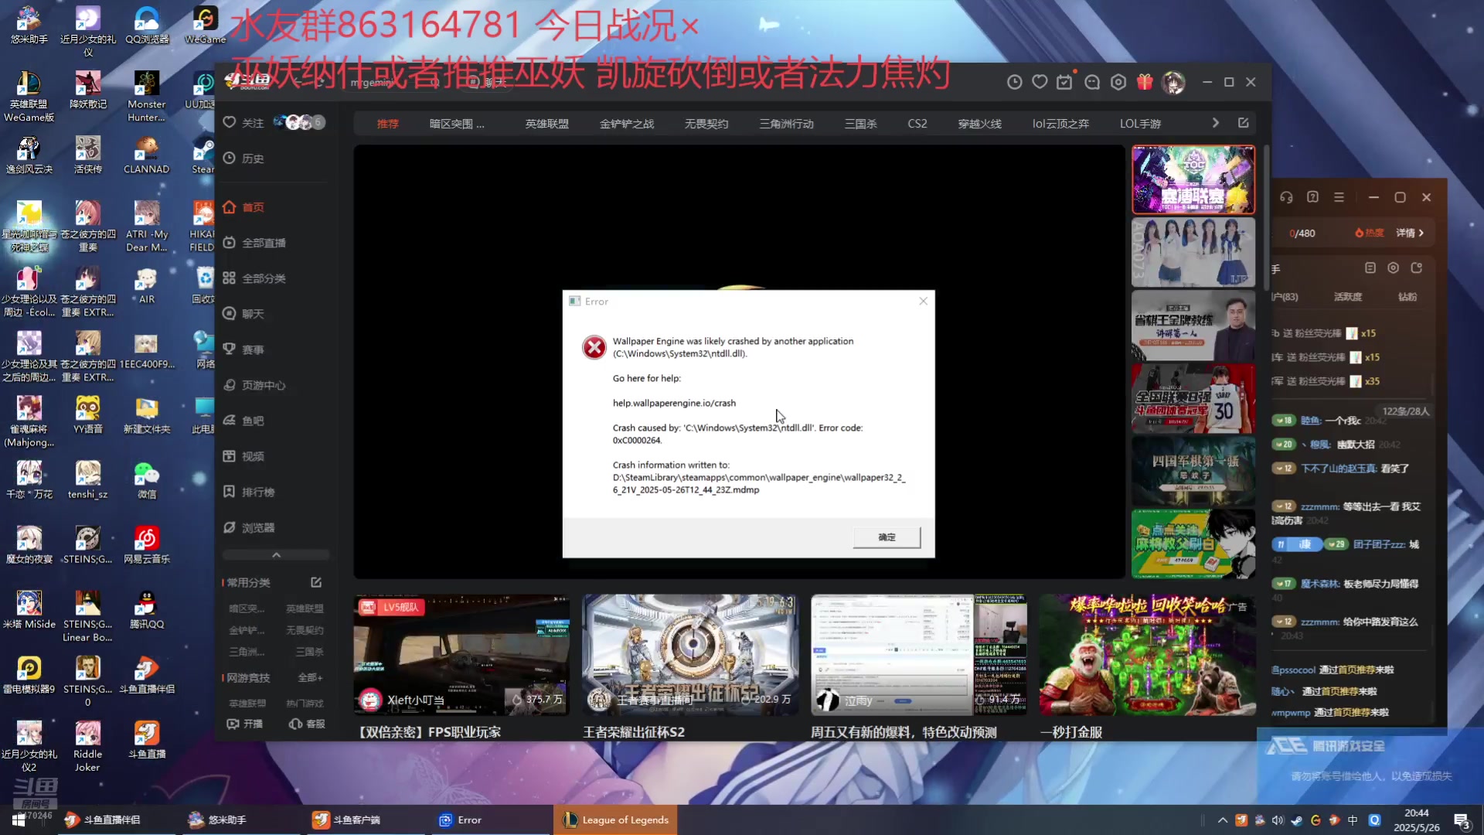Click 客服 button at sidebar bottom
The width and height of the screenshot is (1484, 835).
point(307,724)
